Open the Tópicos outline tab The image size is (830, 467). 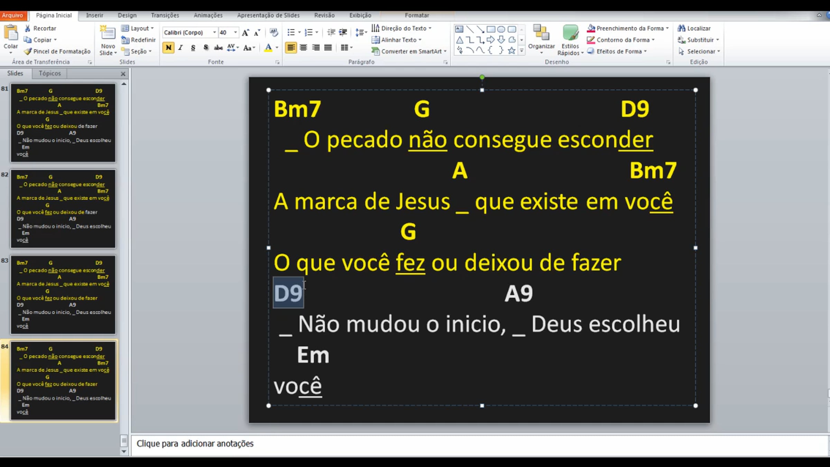coord(49,73)
